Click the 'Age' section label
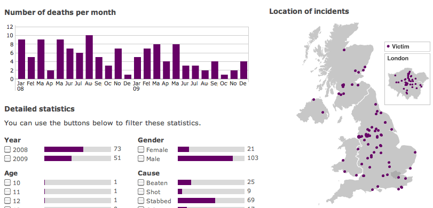 point(11,173)
